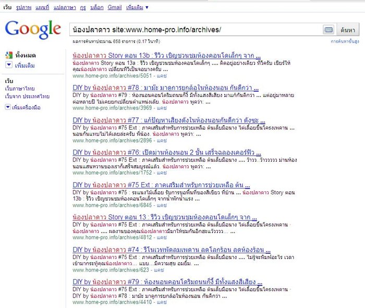Open cached link for archives/3969
365x308 pixels.
tap(162, 108)
